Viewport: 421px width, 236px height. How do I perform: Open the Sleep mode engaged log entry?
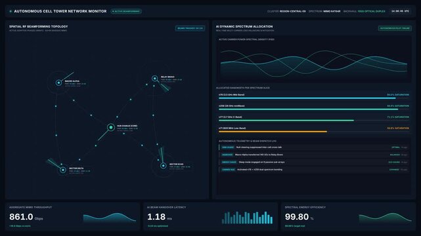(314, 163)
